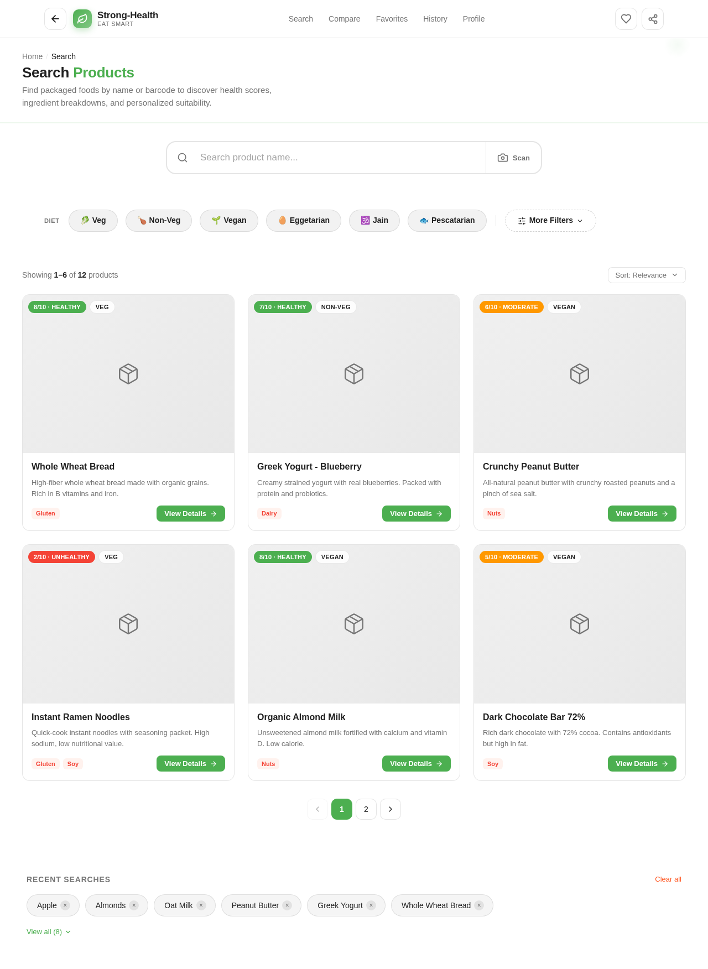The width and height of the screenshot is (708, 969).
Task: Click Organic Almond Milk image placeholder
Action: click(x=354, y=624)
